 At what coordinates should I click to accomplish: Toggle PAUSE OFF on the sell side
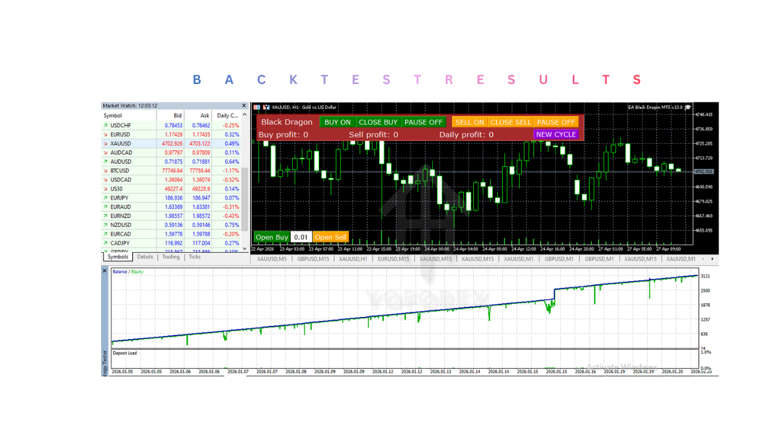point(556,122)
